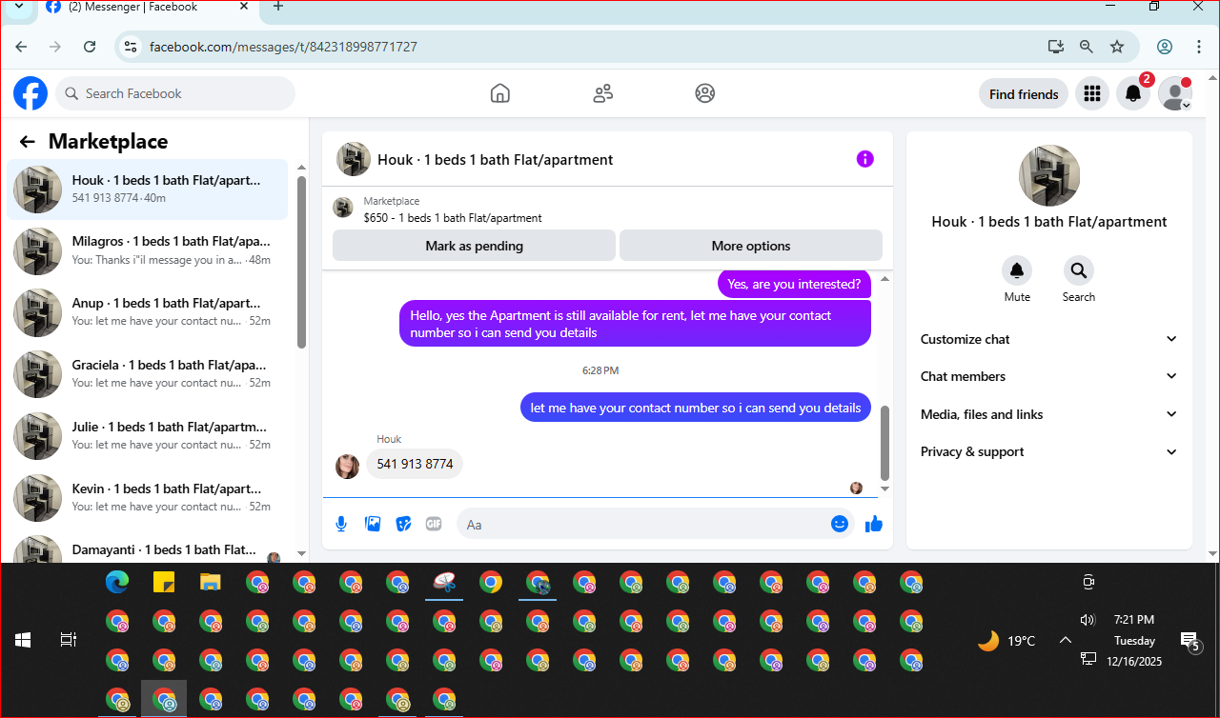The height and width of the screenshot is (718, 1220).
Task: Open the Kevin conversation
Action: 148,498
